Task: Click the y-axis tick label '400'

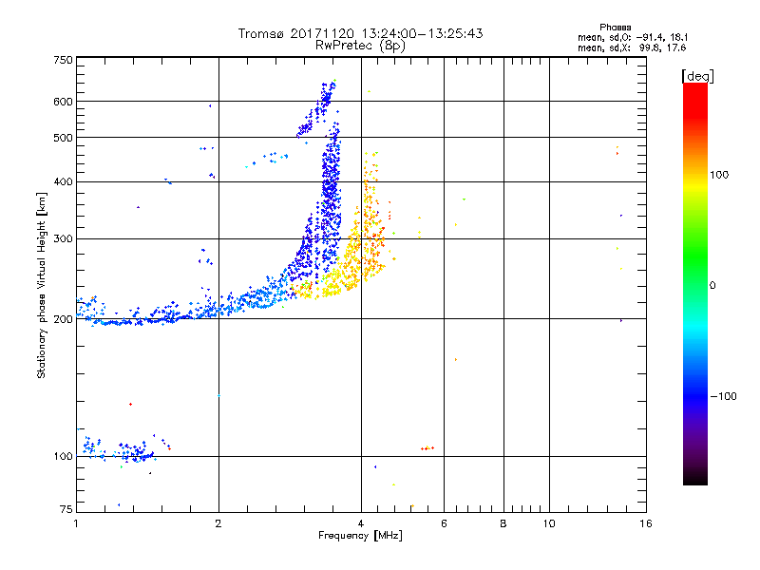Action: point(64,181)
